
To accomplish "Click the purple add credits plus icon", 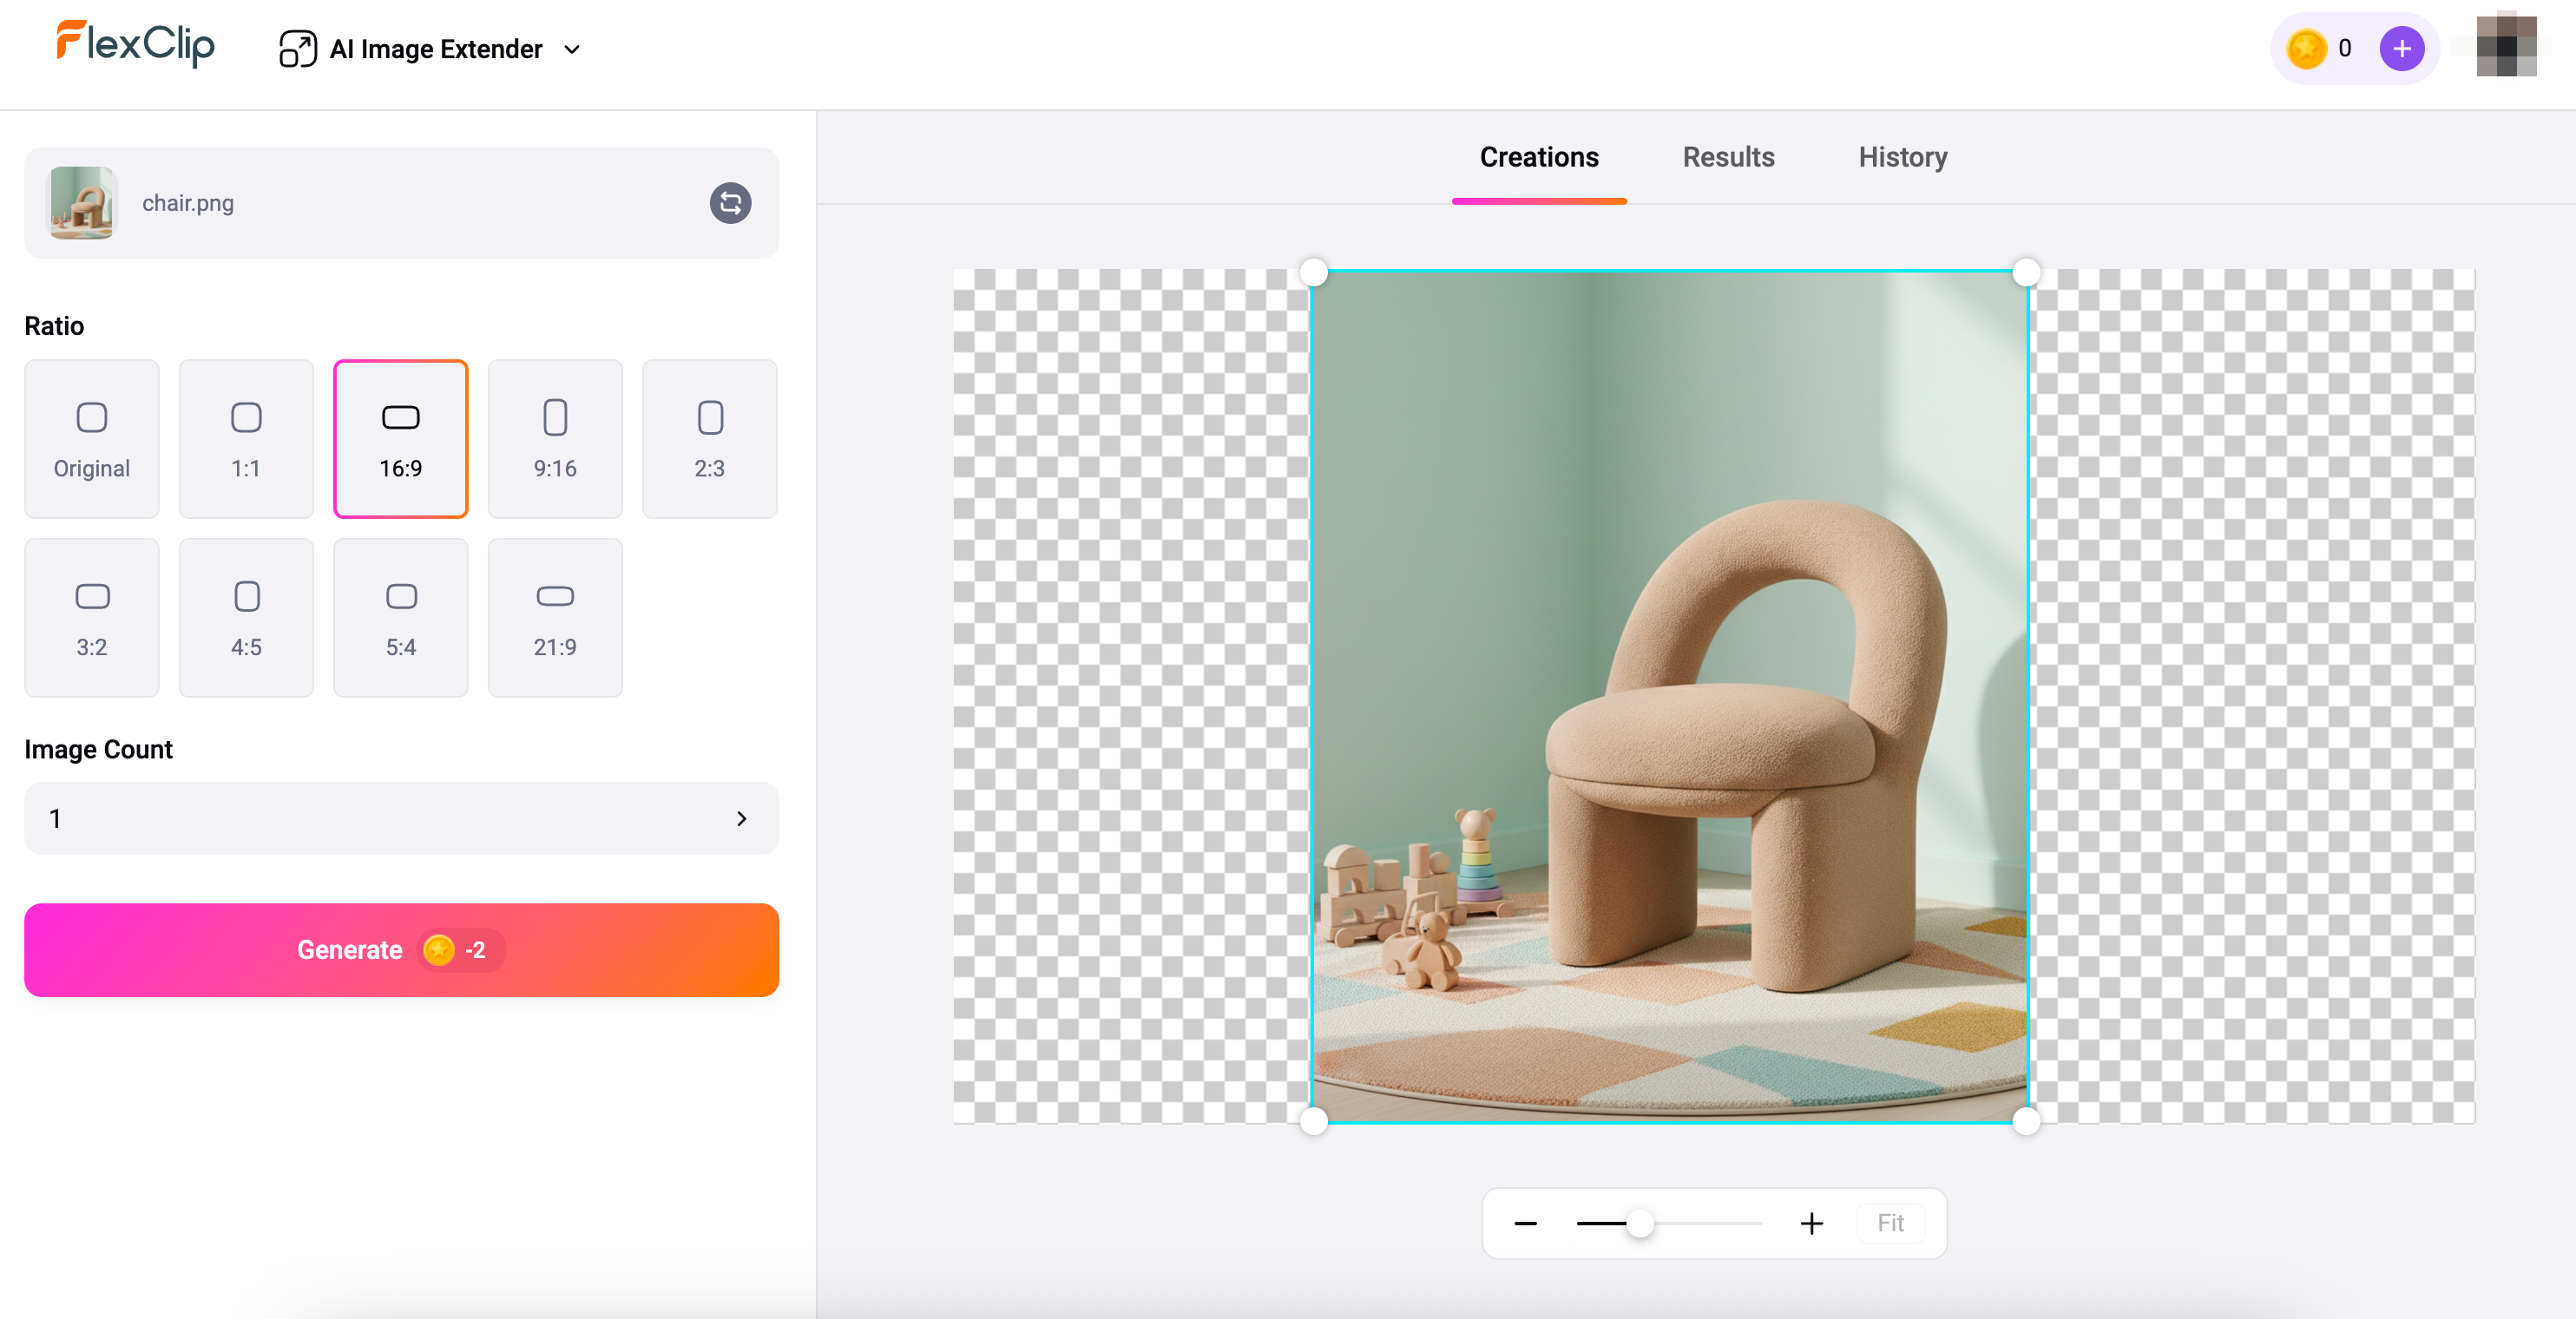I will tap(2401, 49).
